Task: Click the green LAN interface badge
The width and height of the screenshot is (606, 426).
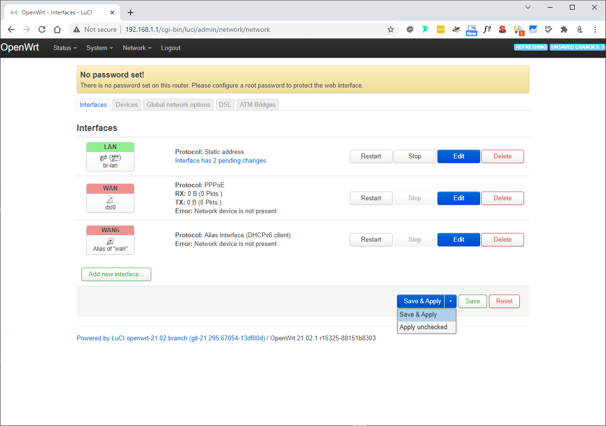Action: click(110, 147)
